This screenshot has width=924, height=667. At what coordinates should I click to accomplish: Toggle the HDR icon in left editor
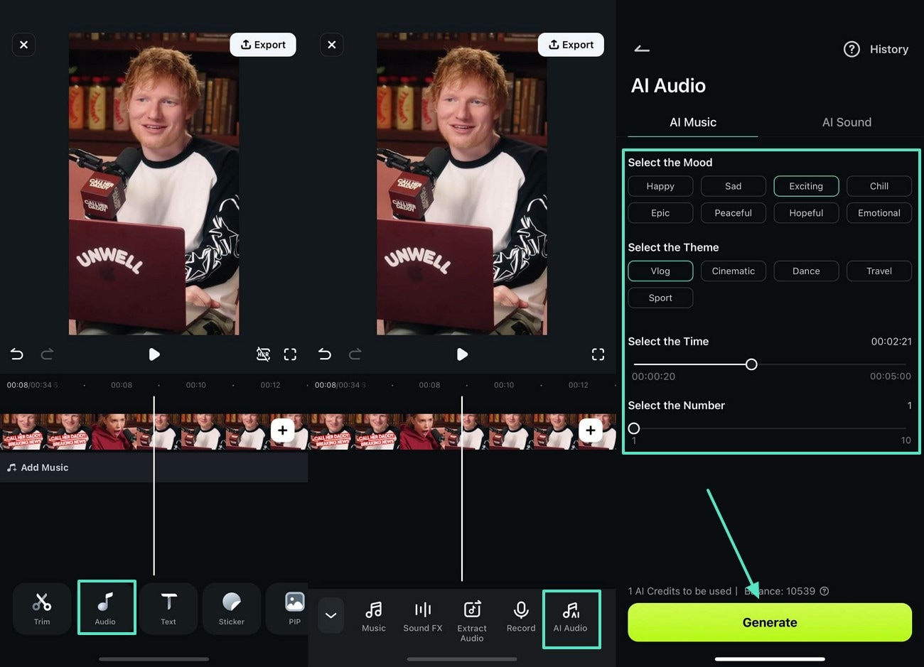[263, 354]
